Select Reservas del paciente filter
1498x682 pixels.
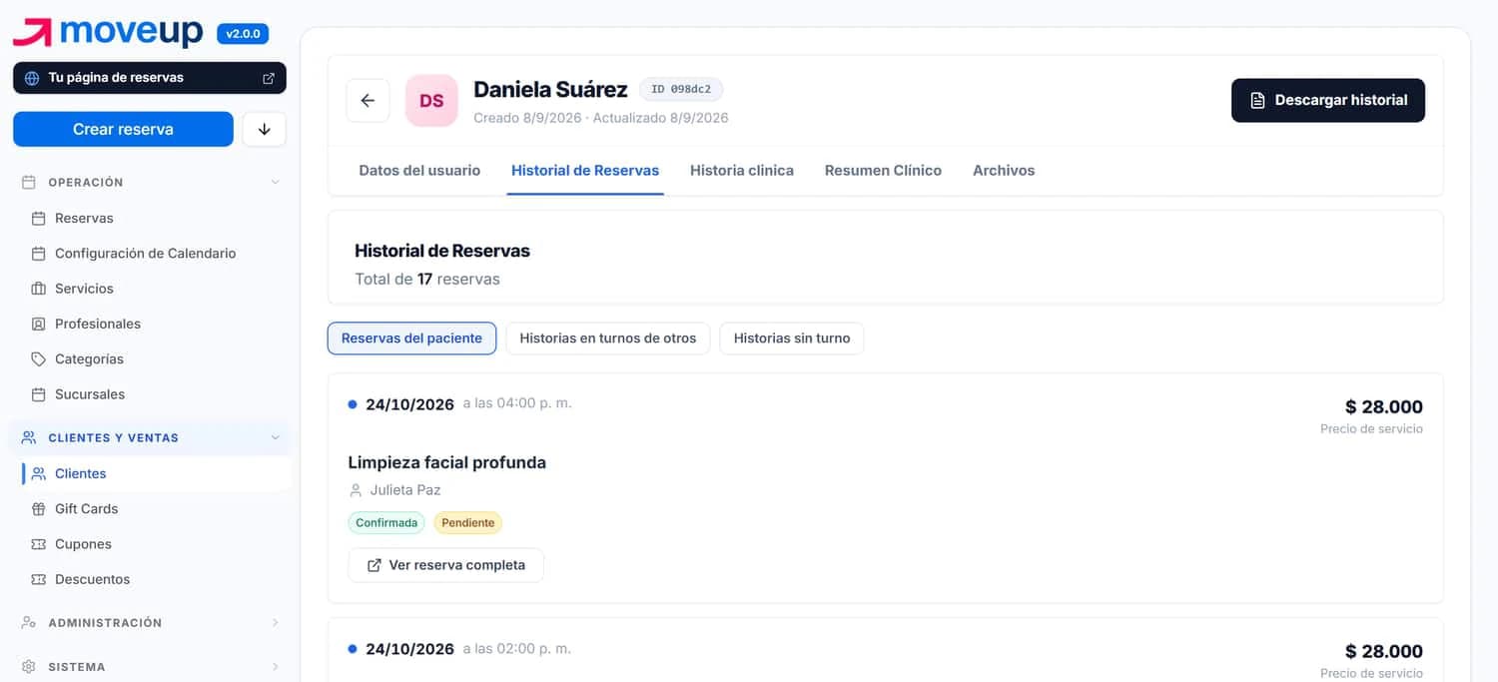[411, 339]
